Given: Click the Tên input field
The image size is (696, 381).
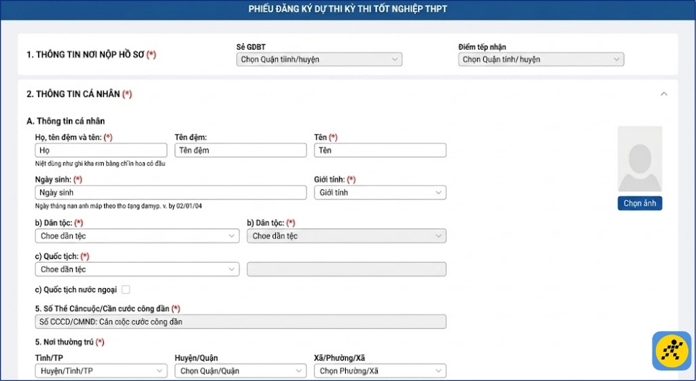Looking at the screenshot, I should click(380, 150).
